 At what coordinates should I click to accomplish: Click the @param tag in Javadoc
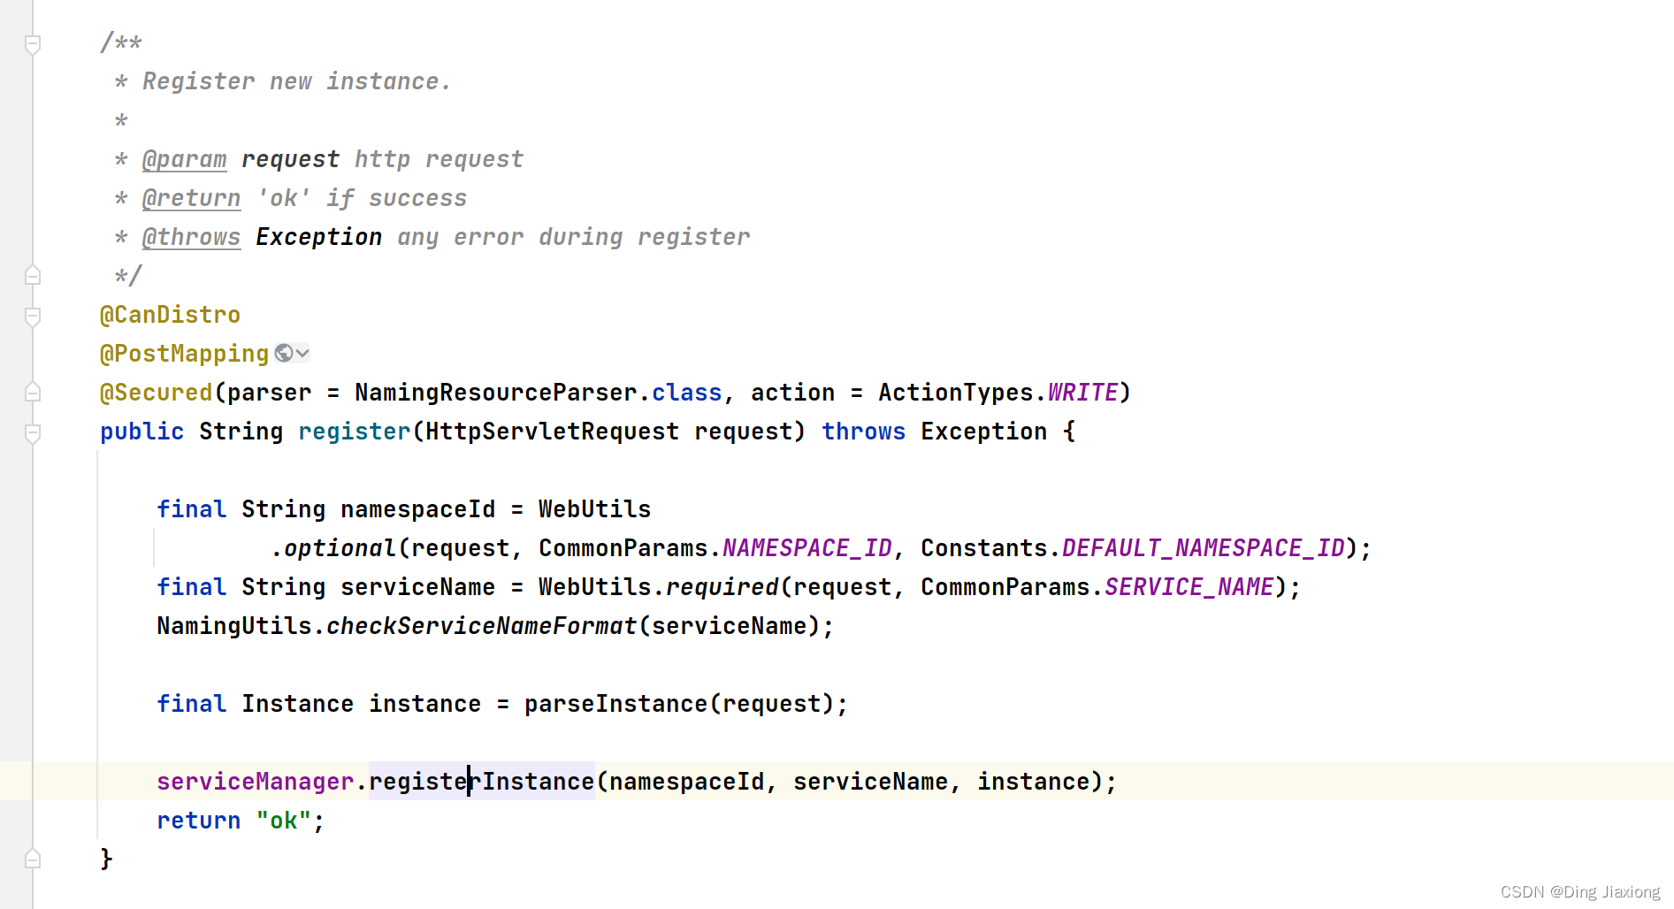click(184, 159)
